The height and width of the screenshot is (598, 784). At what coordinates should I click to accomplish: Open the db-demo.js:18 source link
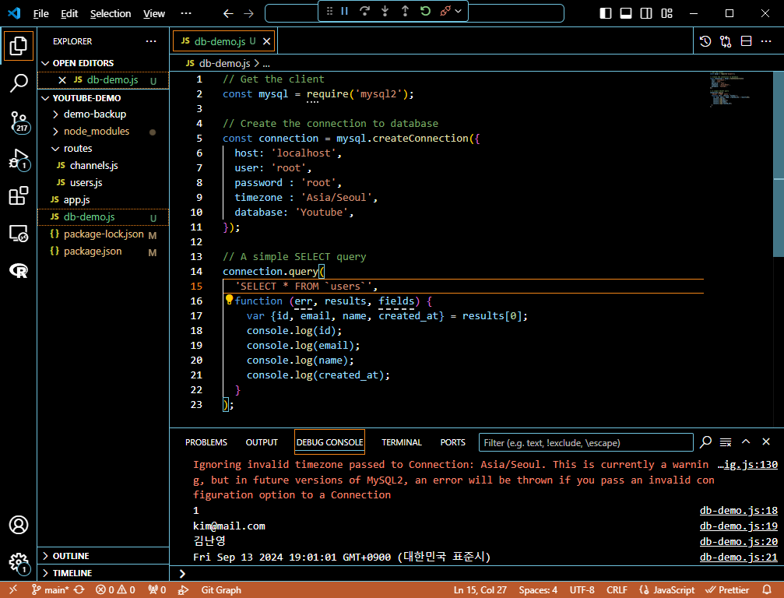[739, 511]
